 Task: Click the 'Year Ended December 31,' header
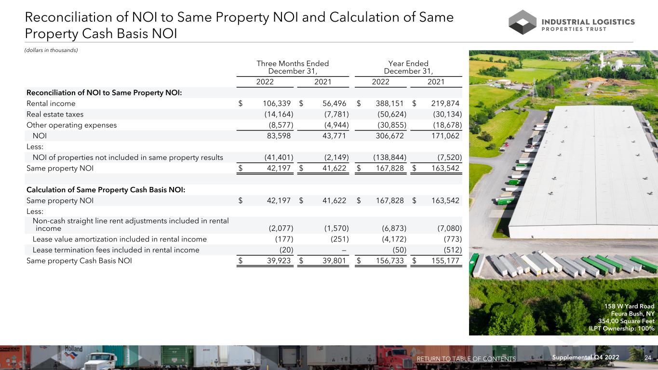click(408, 67)
